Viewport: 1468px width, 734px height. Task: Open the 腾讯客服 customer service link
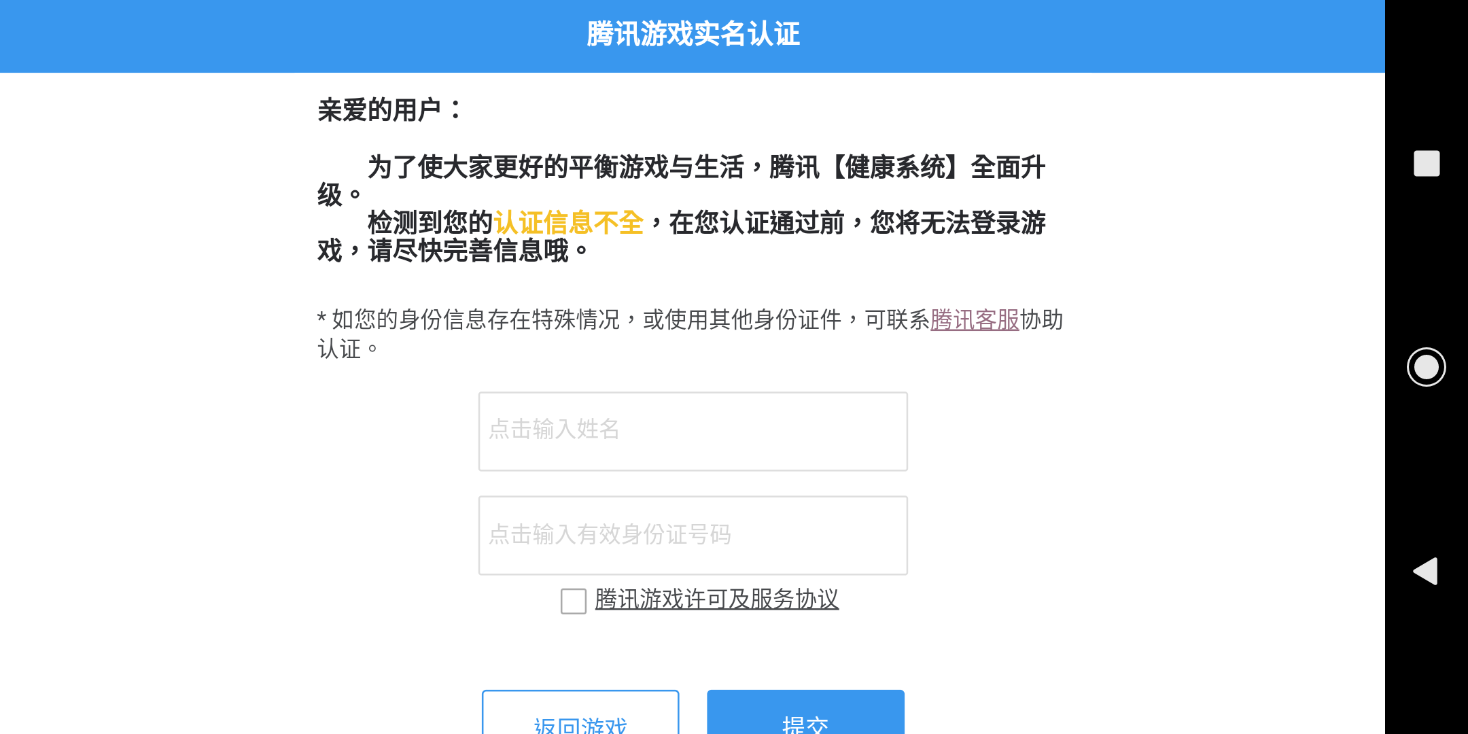pyautogui.click(x=975, y=319)
